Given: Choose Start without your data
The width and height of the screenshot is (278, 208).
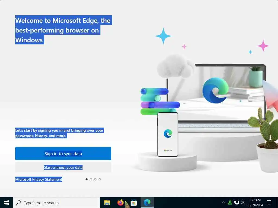Looking at the screenshot, I should pyautogui.click(x=63, y=167).
